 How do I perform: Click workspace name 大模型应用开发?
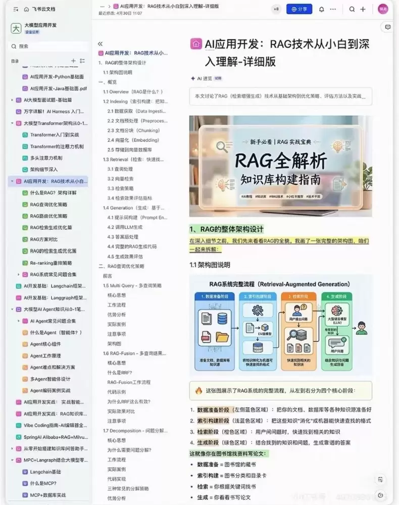[x=40, y=25]
